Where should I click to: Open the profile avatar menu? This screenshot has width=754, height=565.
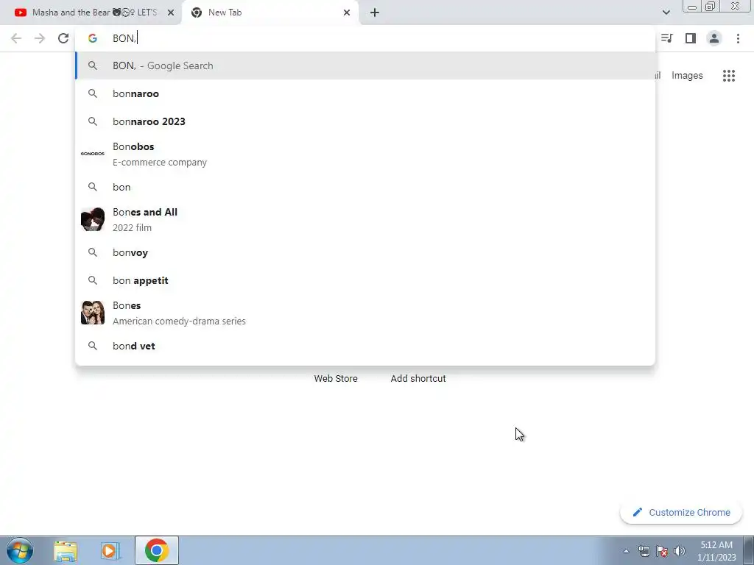pyautogui.click(x=714, y=38)
